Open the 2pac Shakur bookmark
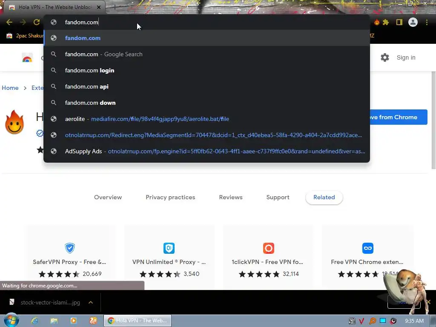Image resolution: width=436 pixels, height=327 pixels. pos(25,36)
